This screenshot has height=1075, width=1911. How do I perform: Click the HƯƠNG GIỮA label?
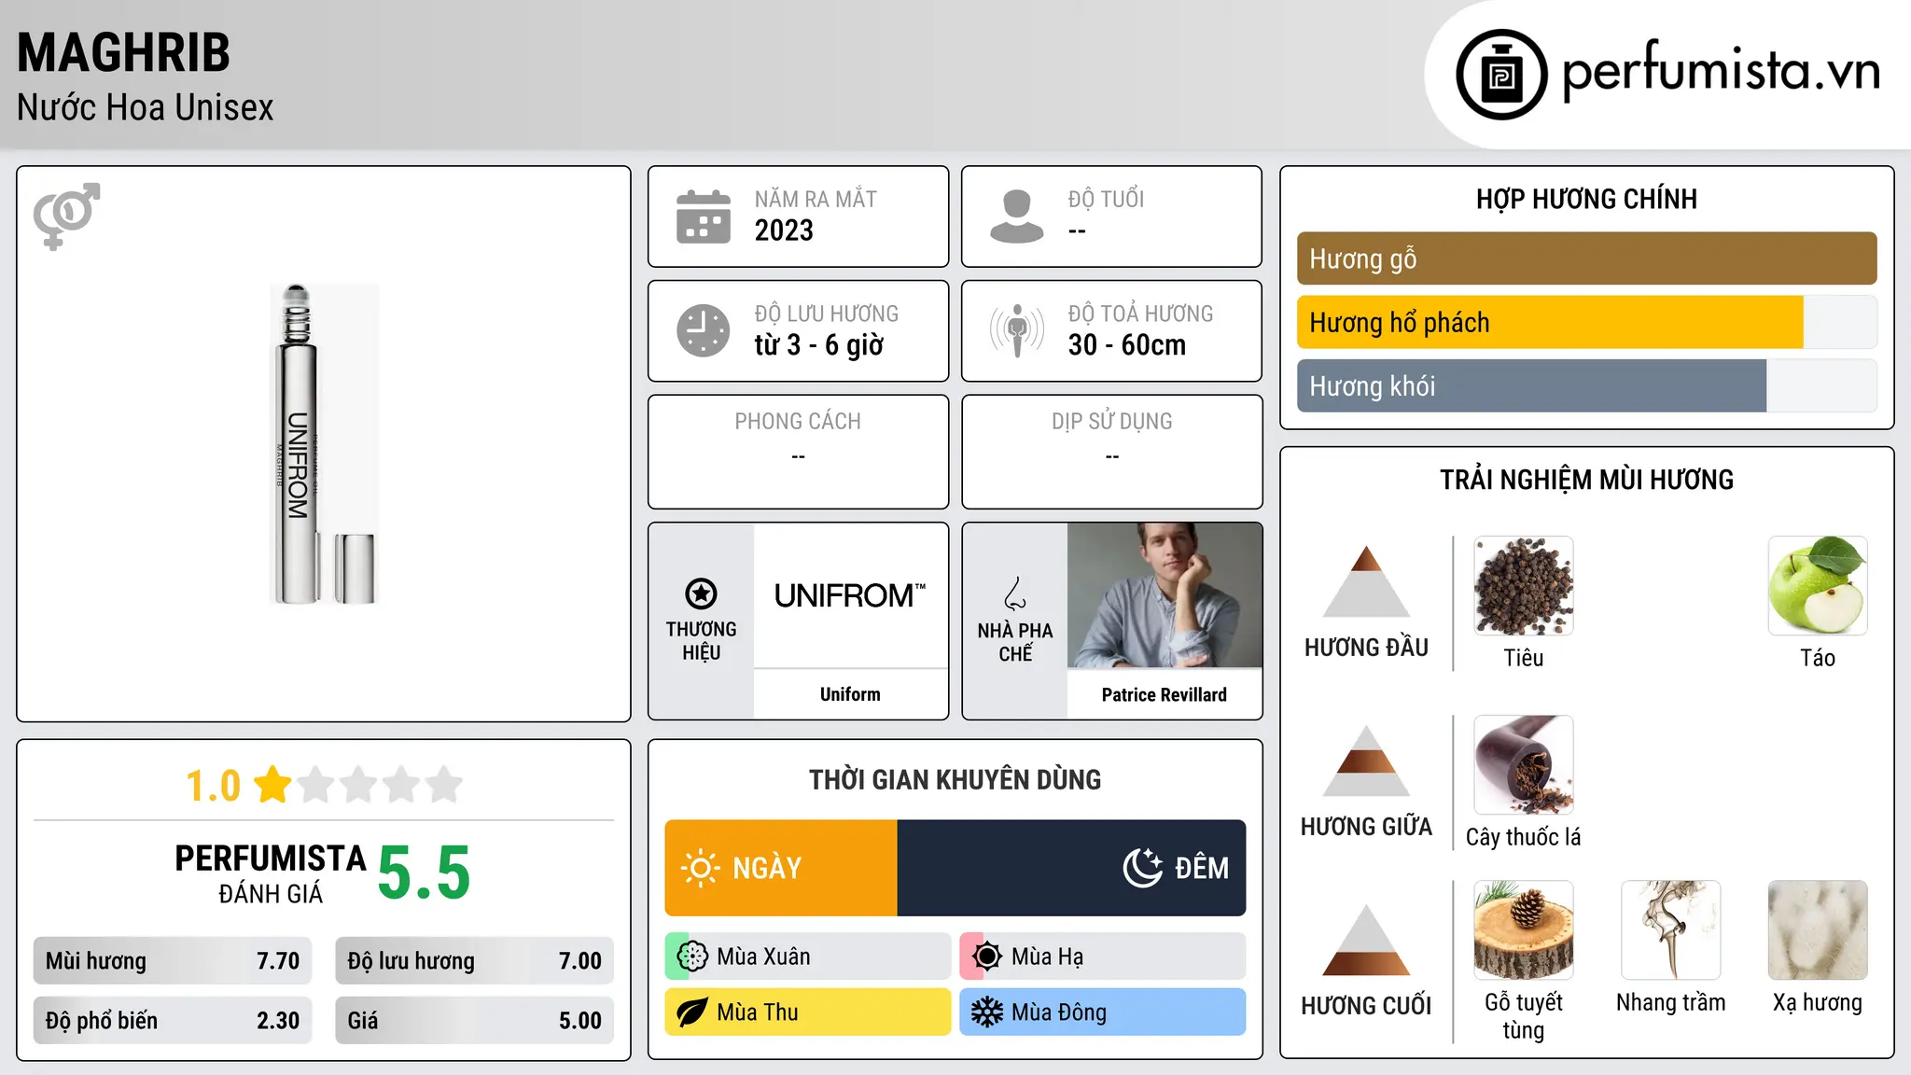pos(1366,827)
